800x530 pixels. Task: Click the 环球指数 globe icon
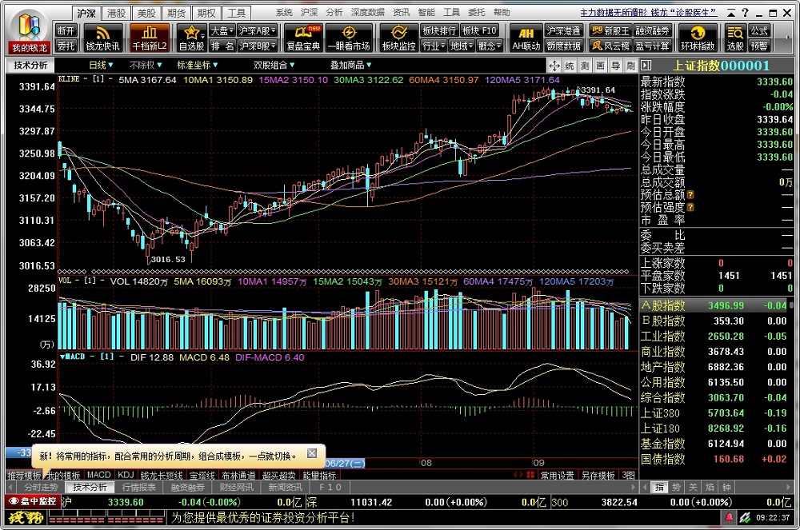(x=698, y=37)
